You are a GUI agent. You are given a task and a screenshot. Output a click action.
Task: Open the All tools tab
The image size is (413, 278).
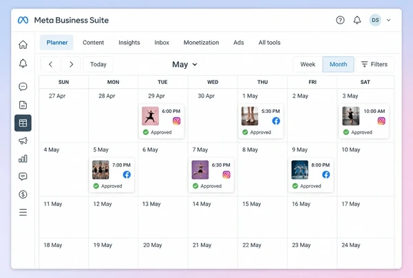coord(269,43)
